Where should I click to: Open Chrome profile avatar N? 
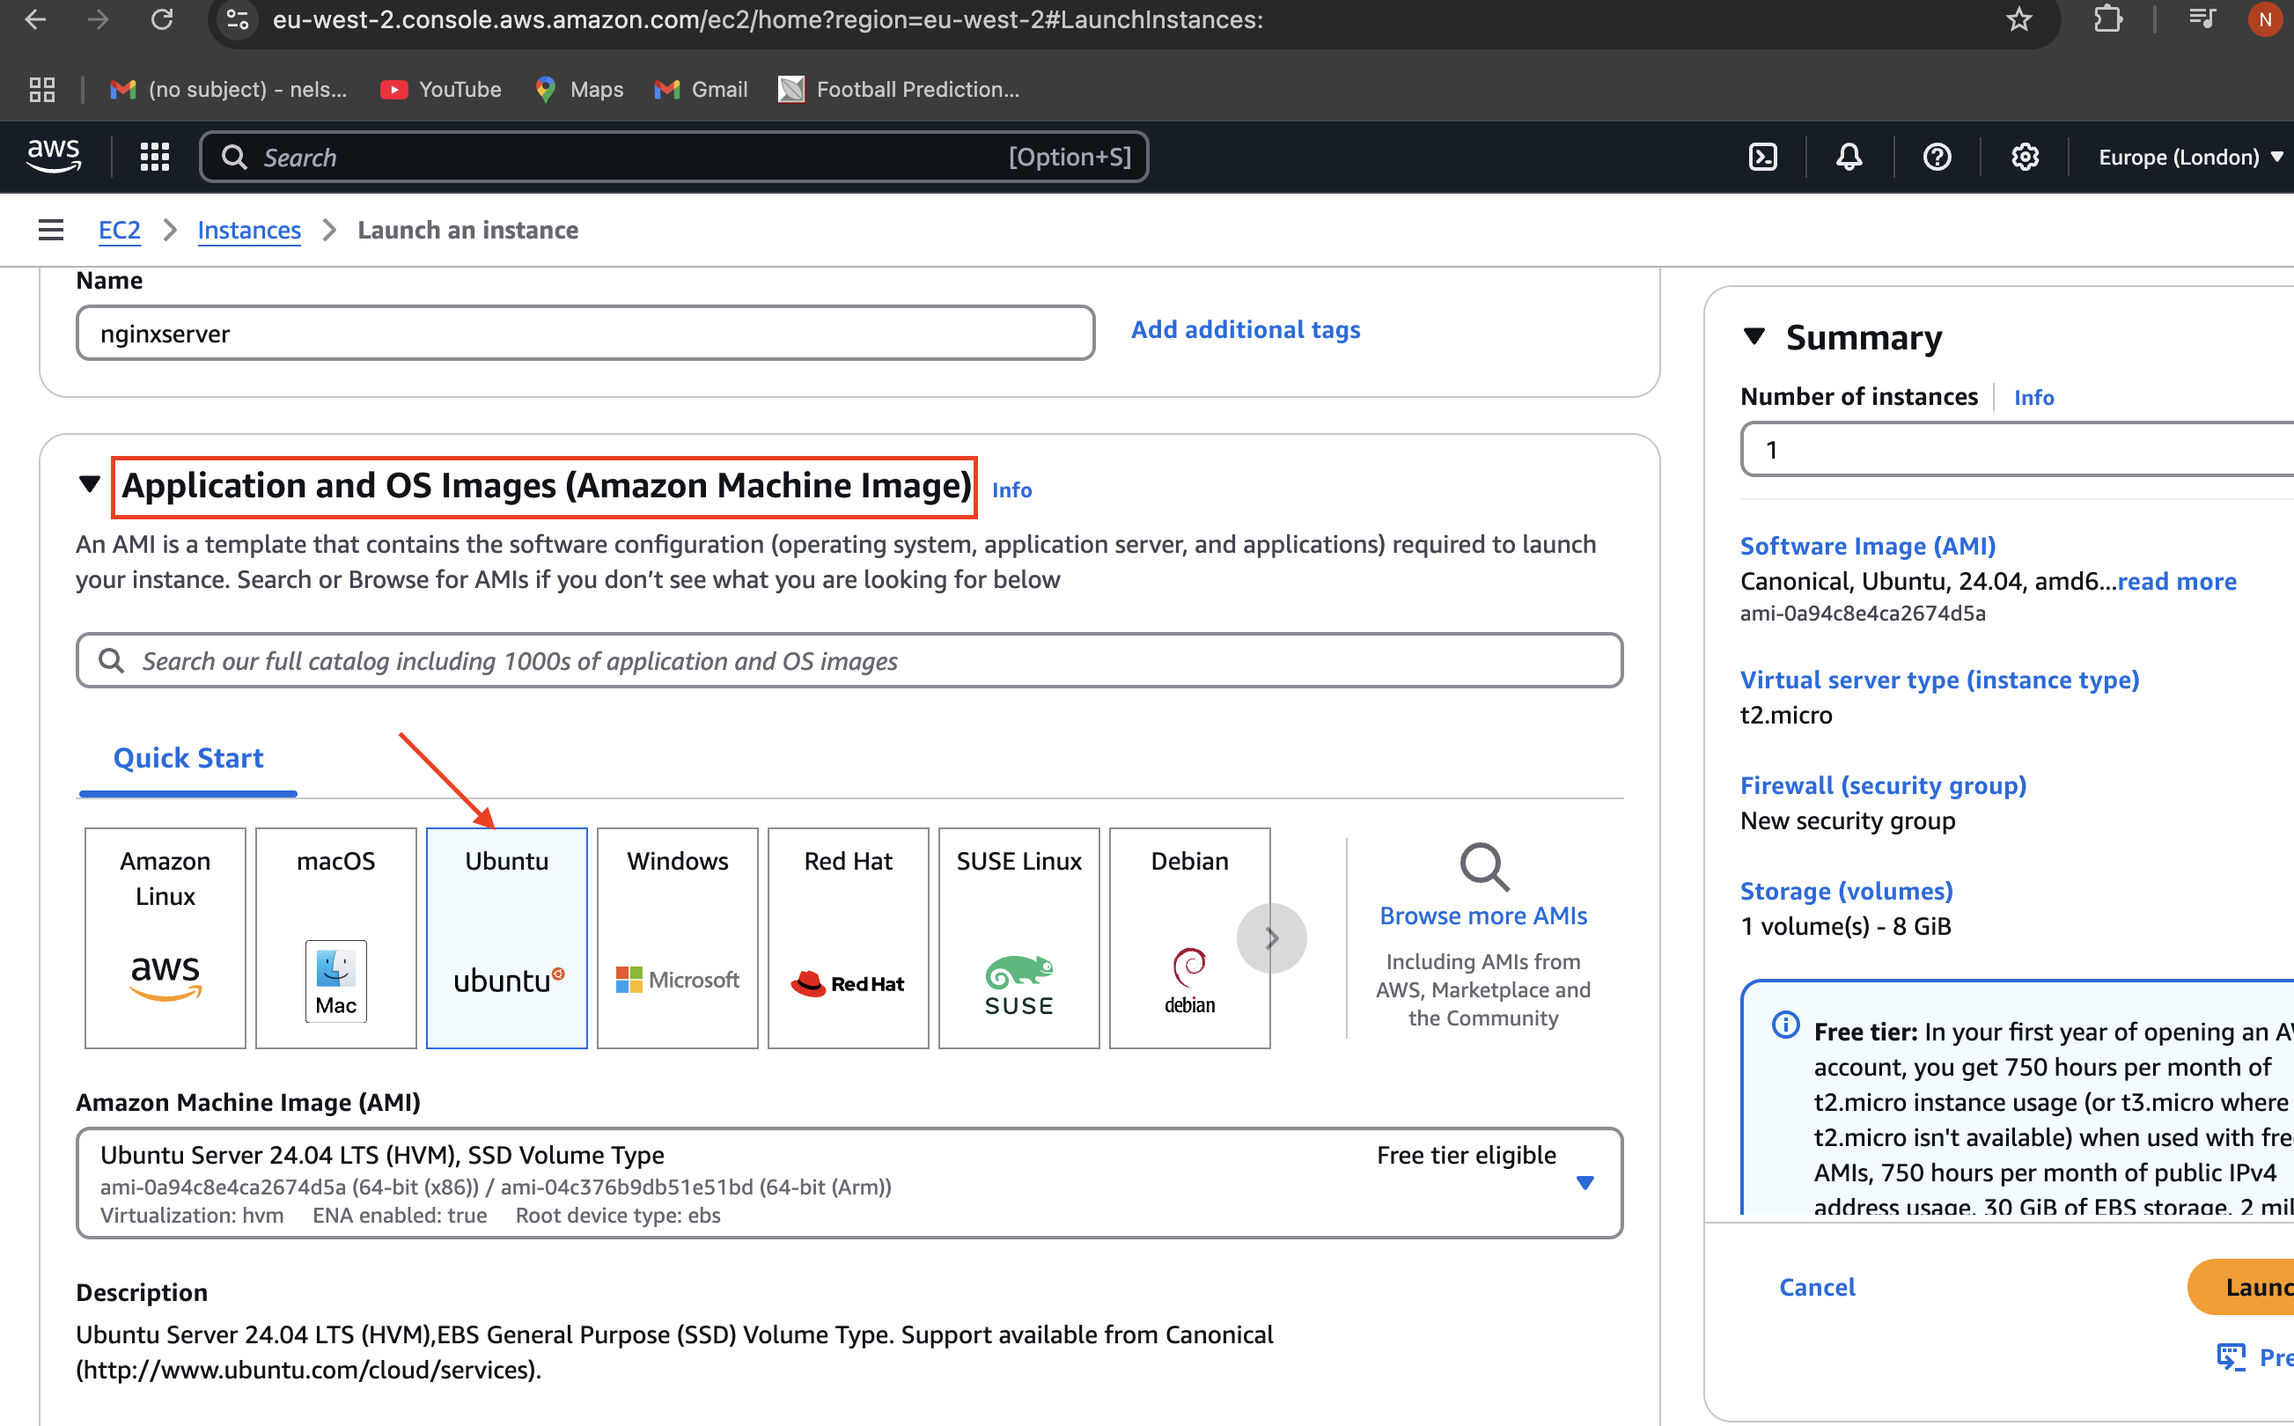point(2265,19)
